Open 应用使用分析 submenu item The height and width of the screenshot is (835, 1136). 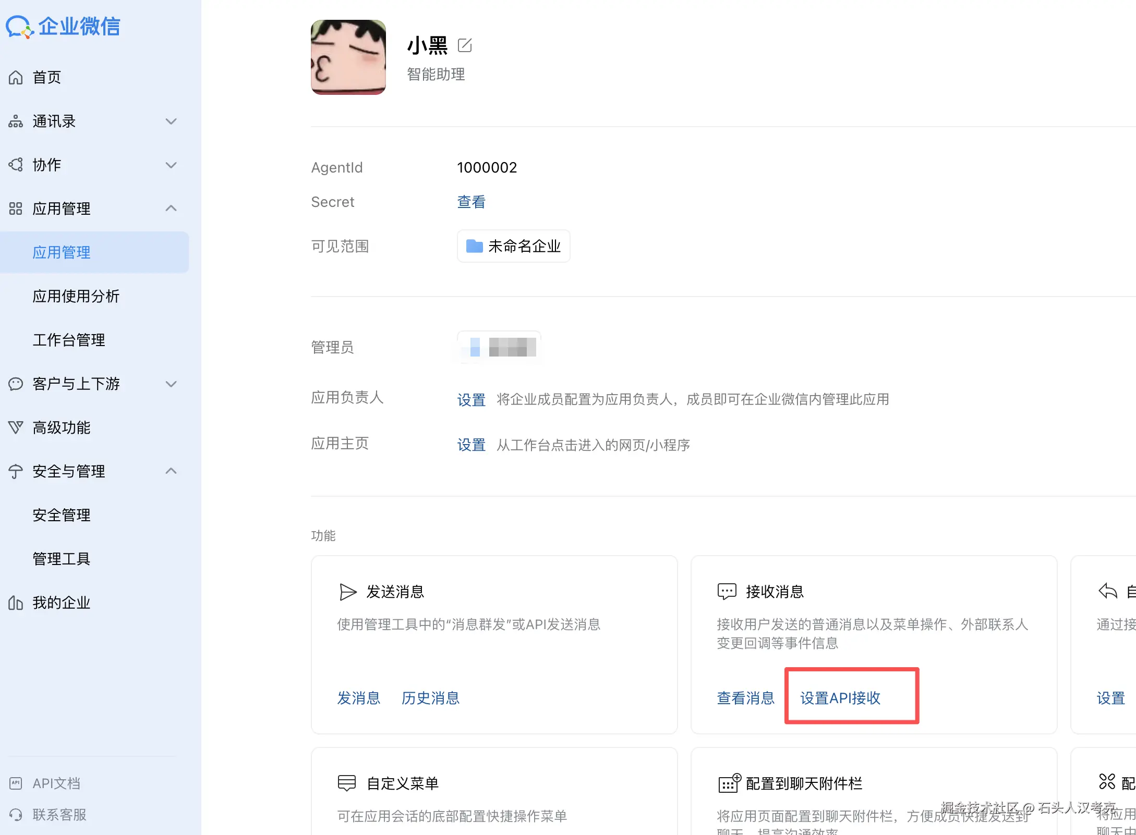click(76, 296)
